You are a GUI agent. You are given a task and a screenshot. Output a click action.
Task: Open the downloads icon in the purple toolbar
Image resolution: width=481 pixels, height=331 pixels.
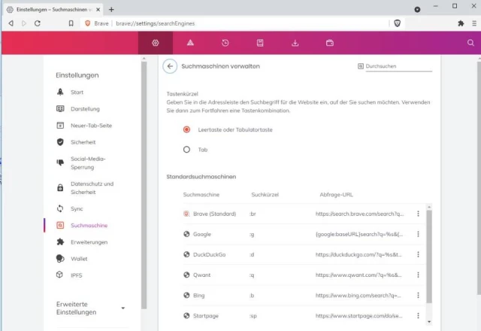click(x=295, y=43)
